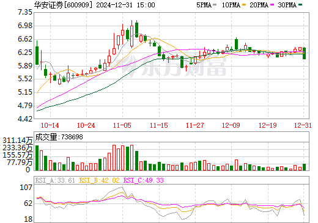Click the grey 5PMA color swatch
Viewport: 318px width, 223px height.
tap(215, 5)
